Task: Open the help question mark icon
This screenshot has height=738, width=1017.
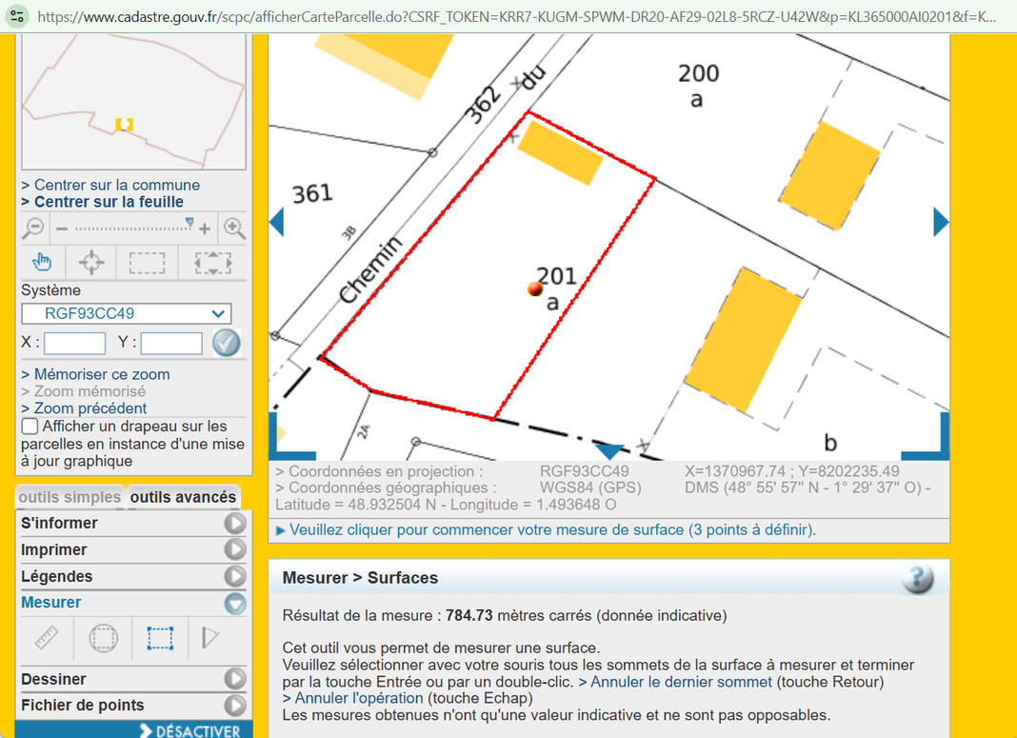Action: pos(917,578)
